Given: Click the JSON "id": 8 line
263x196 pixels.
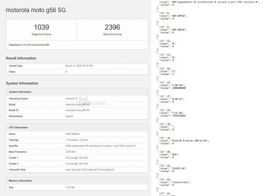Looking at the screenshot, I should pos(164,13).
